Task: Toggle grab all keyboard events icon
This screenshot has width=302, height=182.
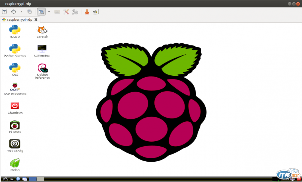Action: (x=57, y=12)
